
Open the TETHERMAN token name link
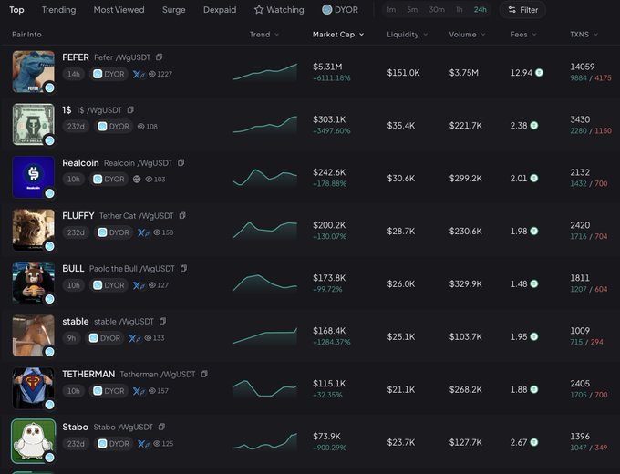[x=88, y=374]
